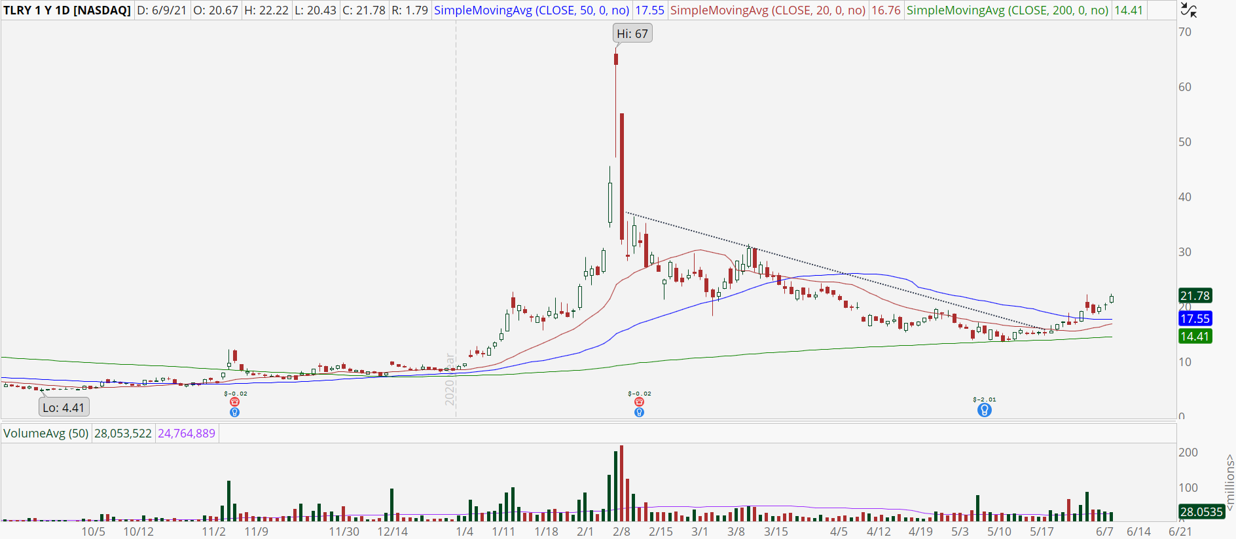
Task: Click the 5/17 date axis label
Action: pyautogui.click(x=1042, y=531)
